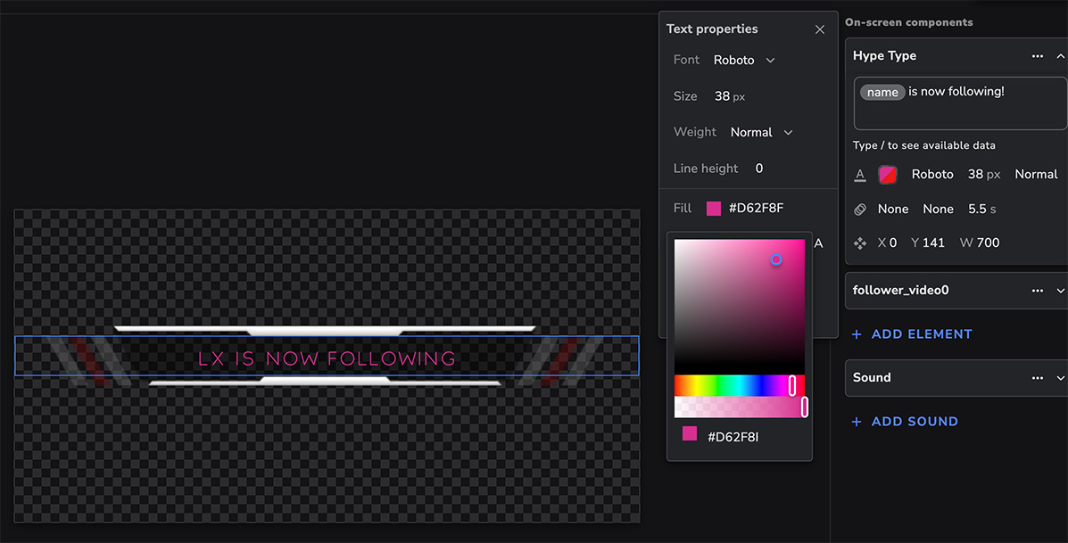Click the follower_video0 section header
1068x543 pixels.
pos(956,291)
